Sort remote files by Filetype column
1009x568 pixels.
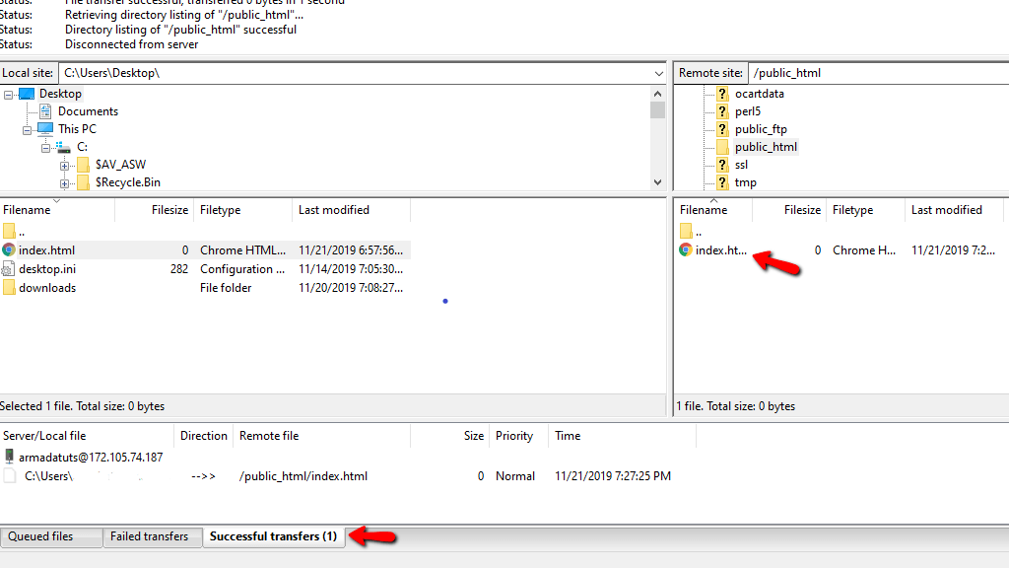865,211
